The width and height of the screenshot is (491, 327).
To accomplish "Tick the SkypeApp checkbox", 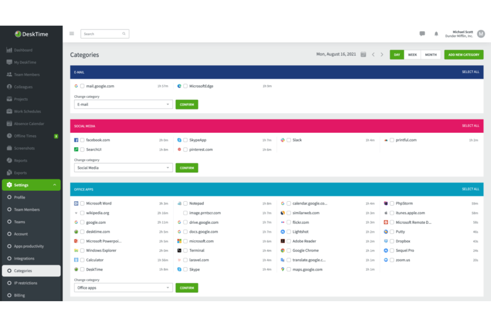I will click(185, 140).
